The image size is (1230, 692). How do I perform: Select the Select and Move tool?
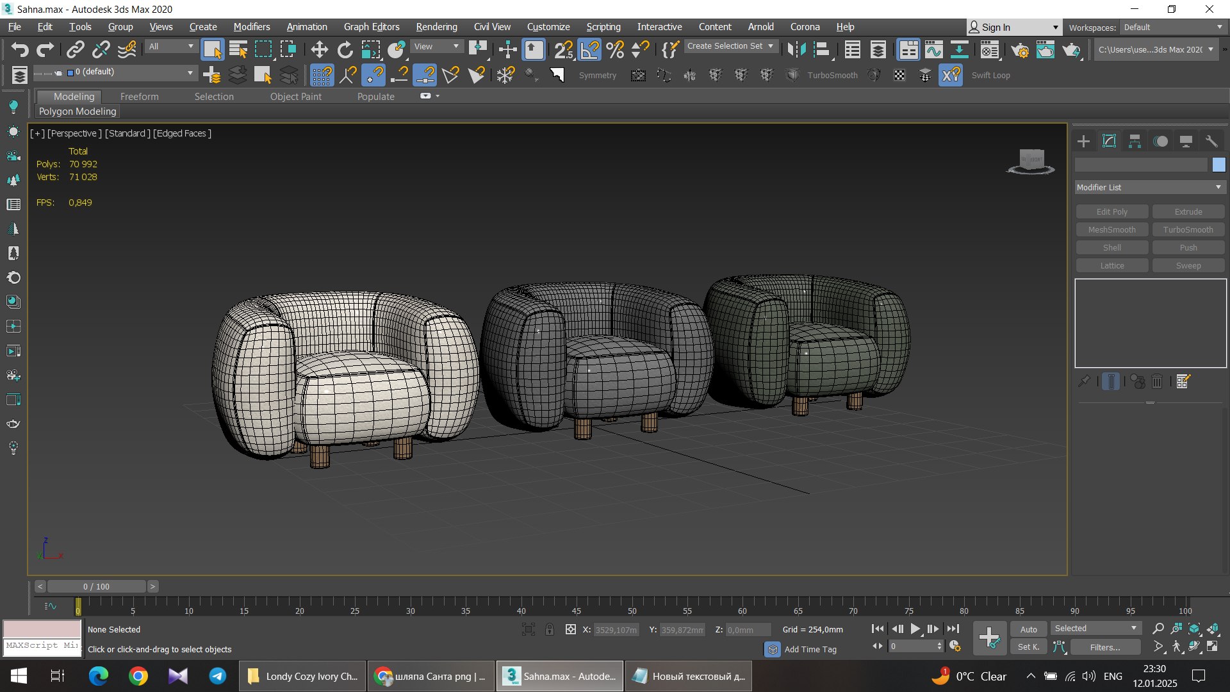319,49
